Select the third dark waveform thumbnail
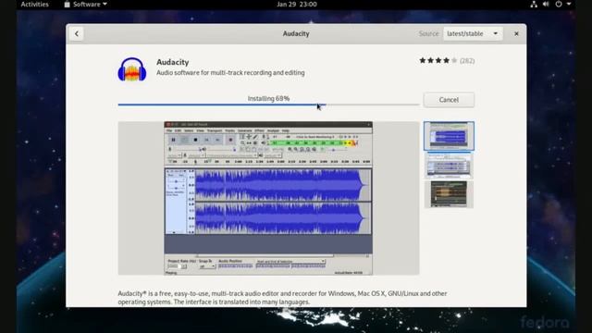Image resolution: width=592 pixels, height=333 pixels. 449,194
